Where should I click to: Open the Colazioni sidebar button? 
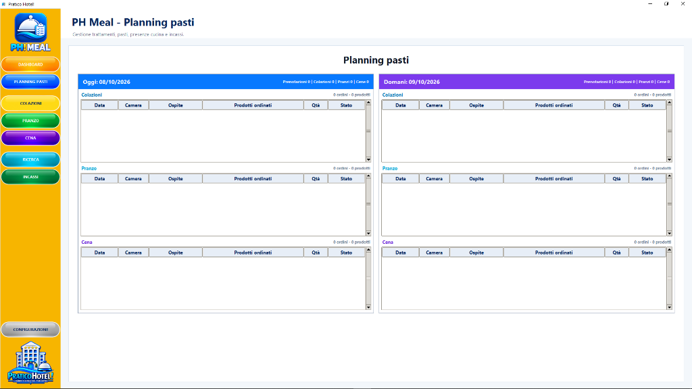coord(30,103)
